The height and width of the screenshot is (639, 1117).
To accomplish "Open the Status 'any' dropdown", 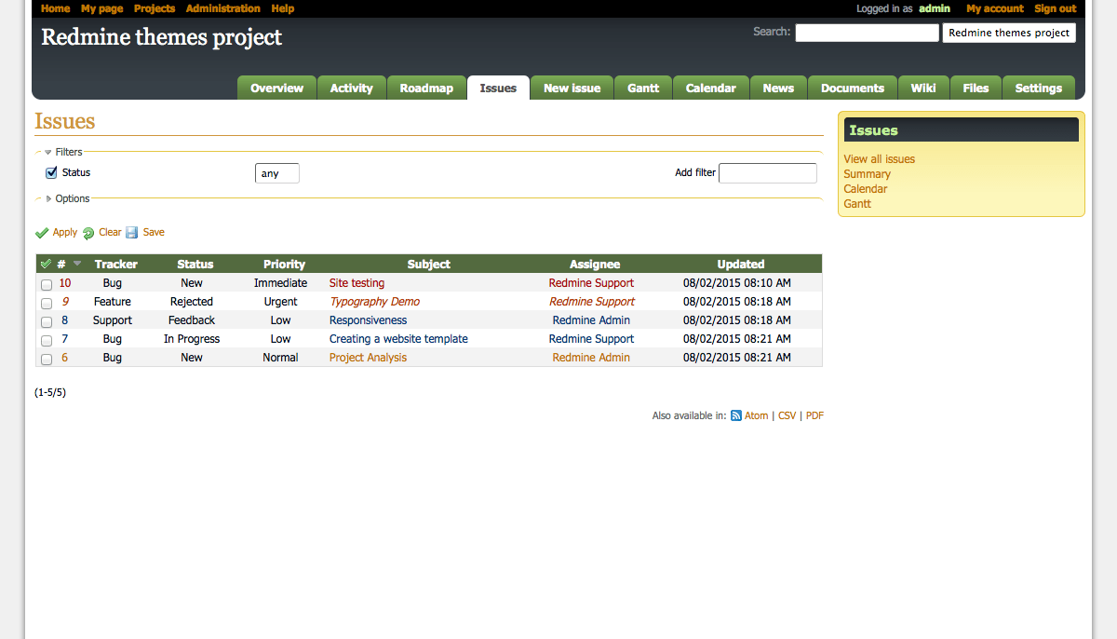I will coord(277,173).
